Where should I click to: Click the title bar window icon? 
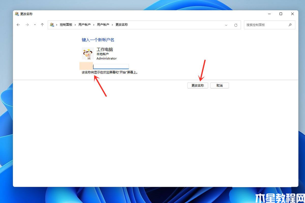click(x=17, y=14)
